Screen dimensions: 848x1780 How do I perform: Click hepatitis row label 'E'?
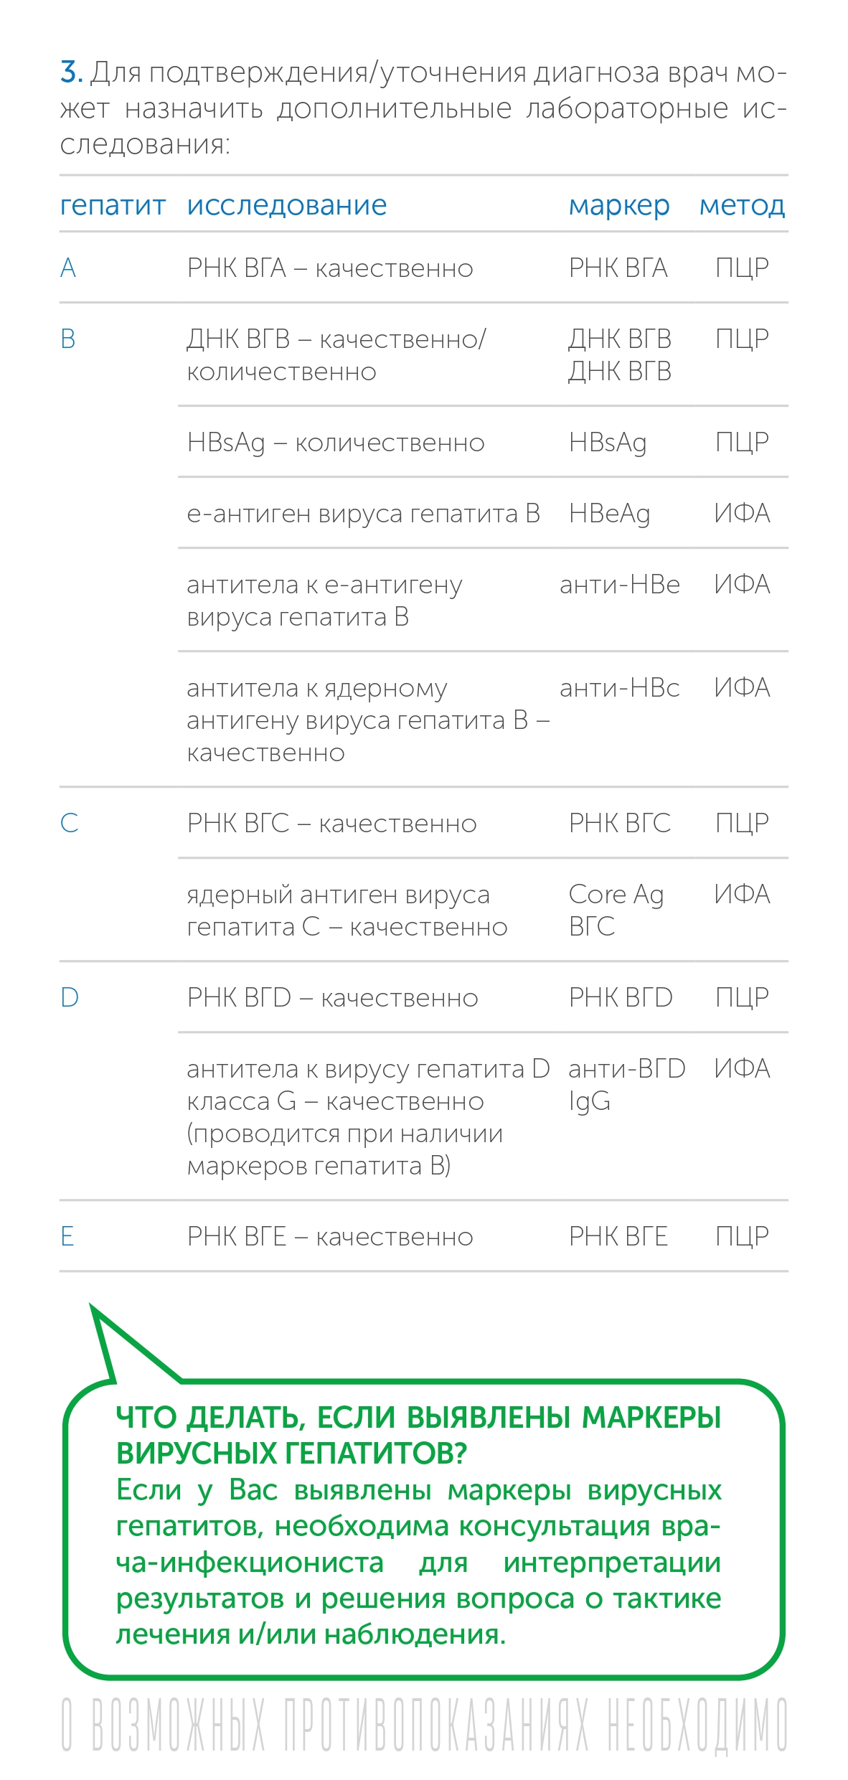click(x=67, y=1236)
